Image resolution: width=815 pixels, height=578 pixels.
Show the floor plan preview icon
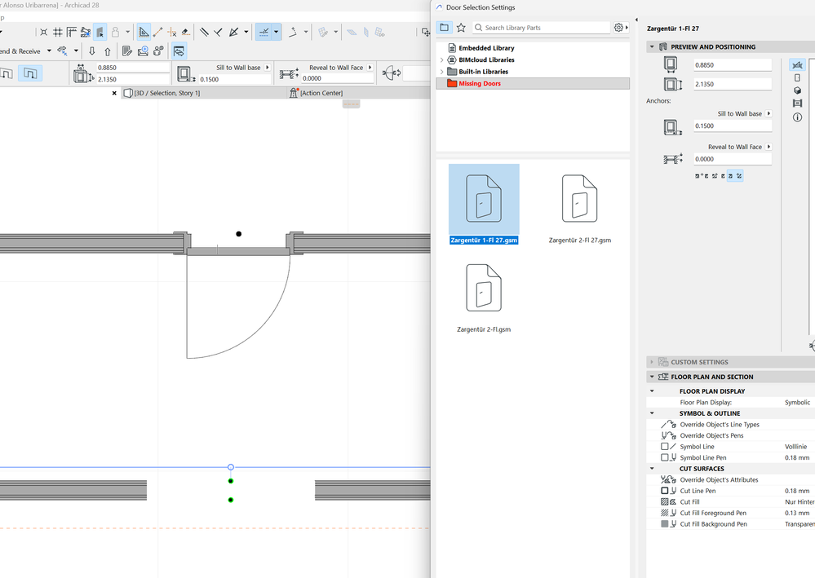pyautogui.click(x=797, y=65)
